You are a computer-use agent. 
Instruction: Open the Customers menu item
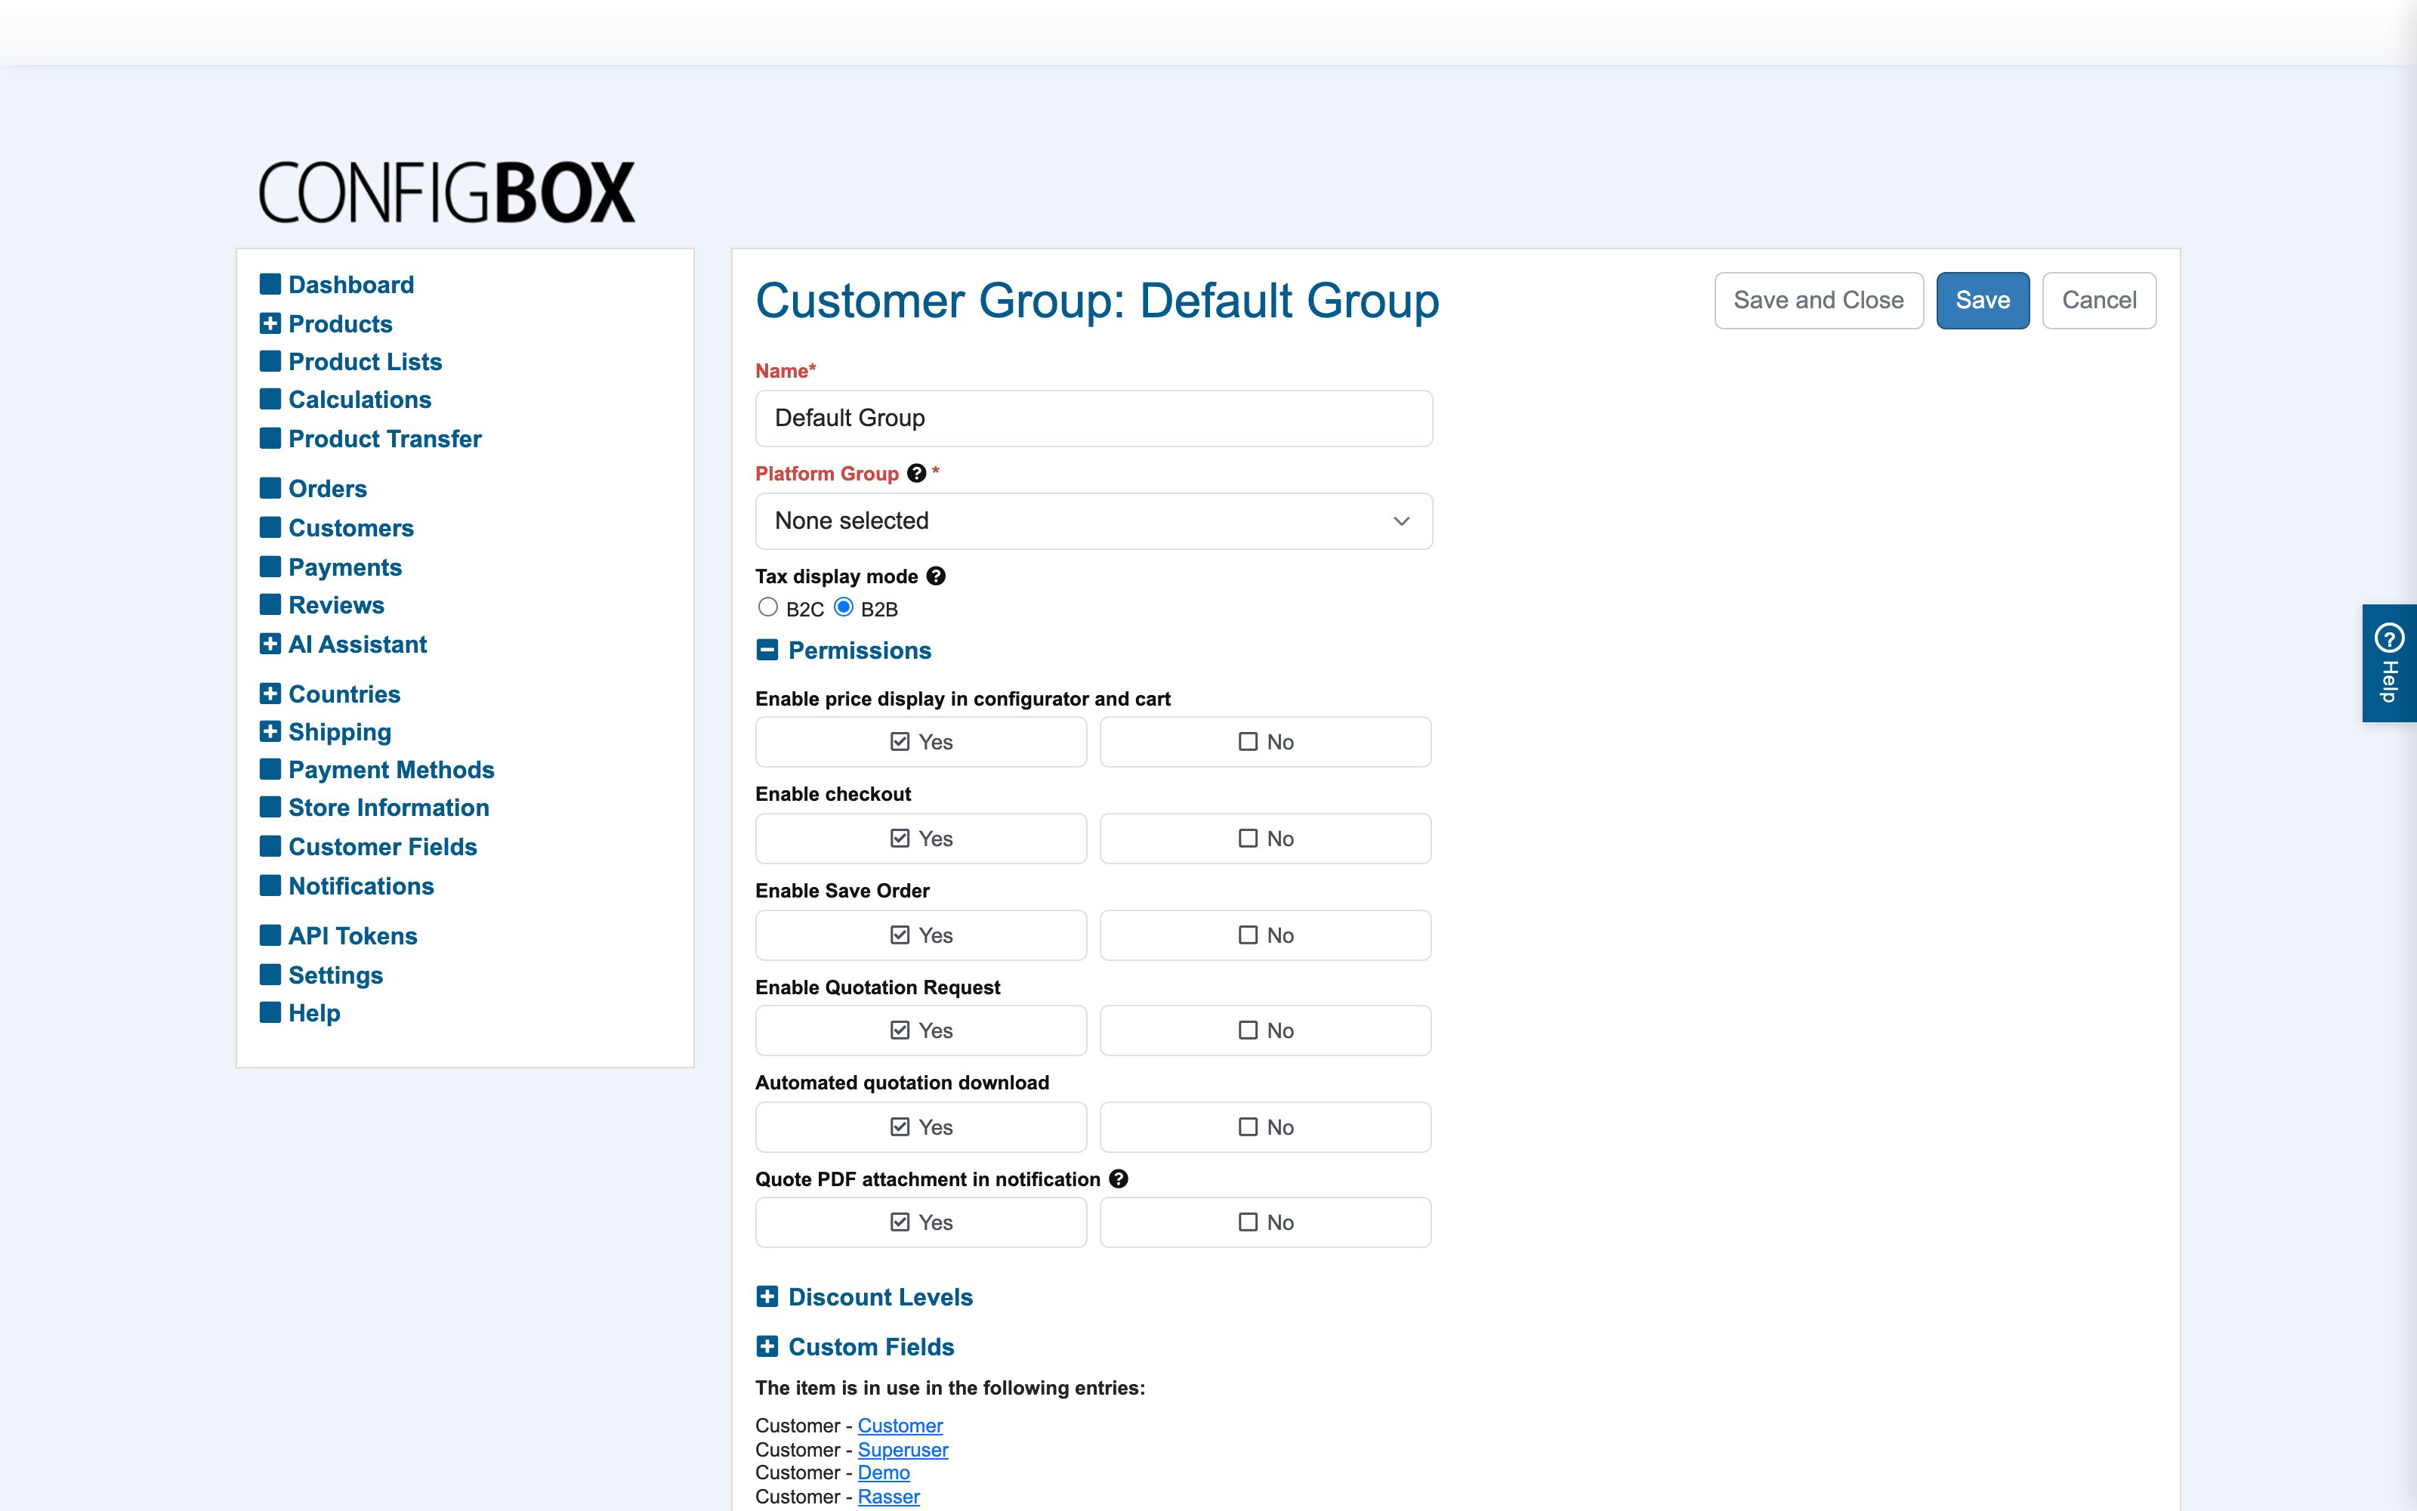click(x=350, y=527)
